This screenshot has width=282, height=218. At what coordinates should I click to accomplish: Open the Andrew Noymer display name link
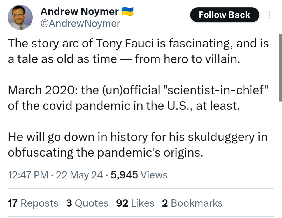pyautogui.click(x=80, y=11)
